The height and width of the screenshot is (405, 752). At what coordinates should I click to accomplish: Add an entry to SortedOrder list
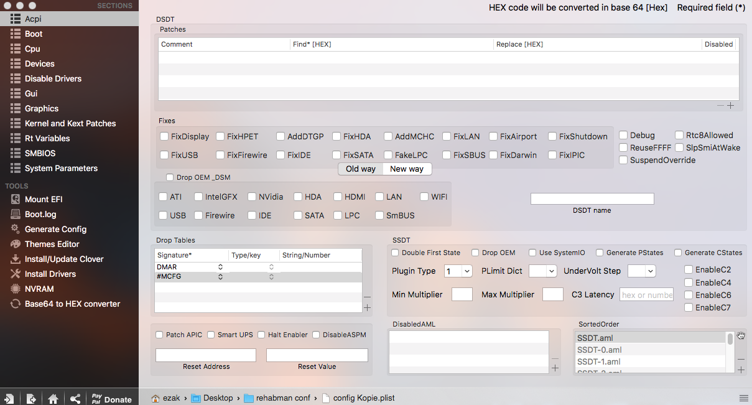pos(741,370)
